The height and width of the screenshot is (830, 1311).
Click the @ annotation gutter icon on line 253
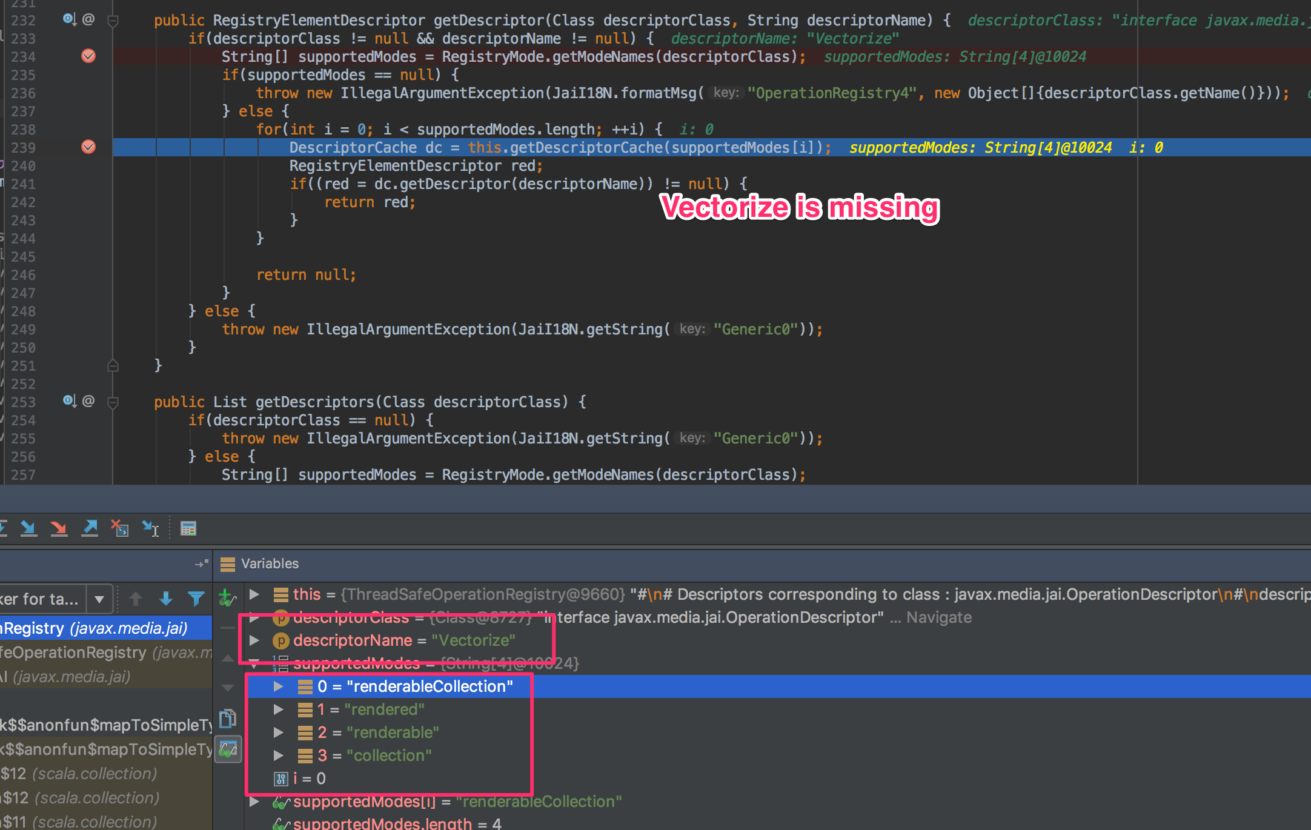(x=88, y=401)
